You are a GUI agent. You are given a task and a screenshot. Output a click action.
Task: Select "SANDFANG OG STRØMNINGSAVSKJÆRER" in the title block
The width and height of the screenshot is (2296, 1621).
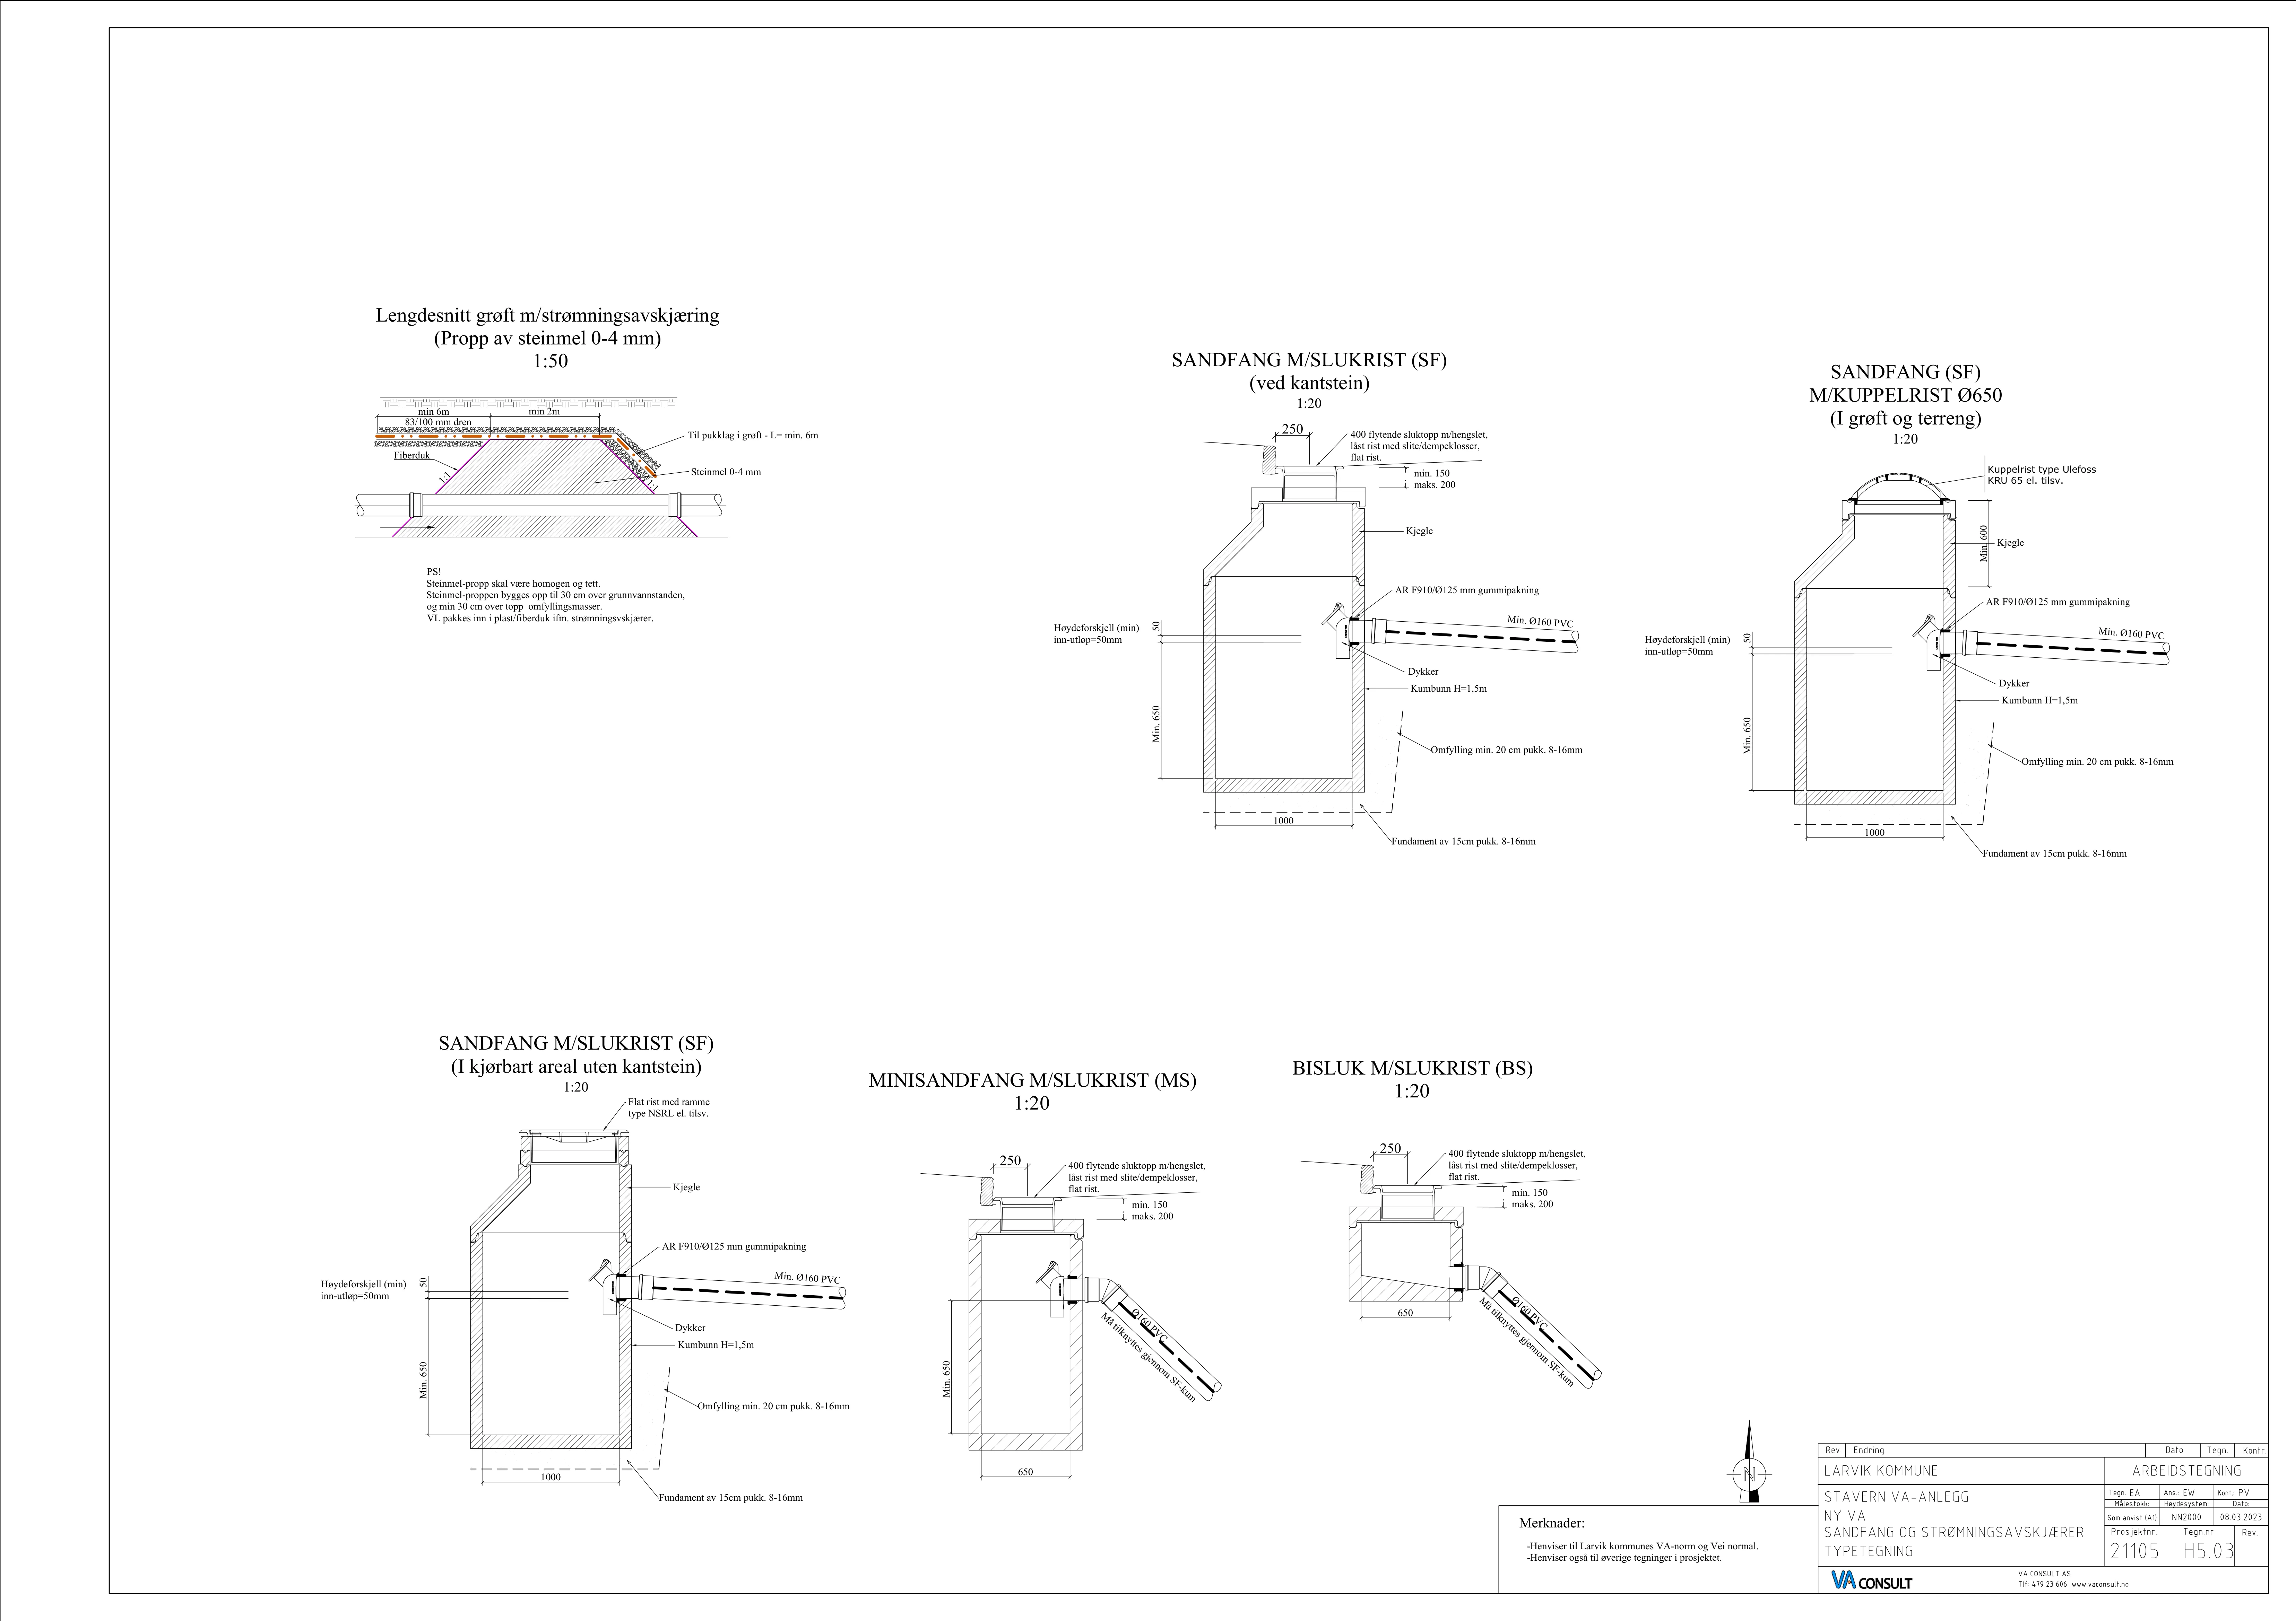click(x=1954, y=1532)
